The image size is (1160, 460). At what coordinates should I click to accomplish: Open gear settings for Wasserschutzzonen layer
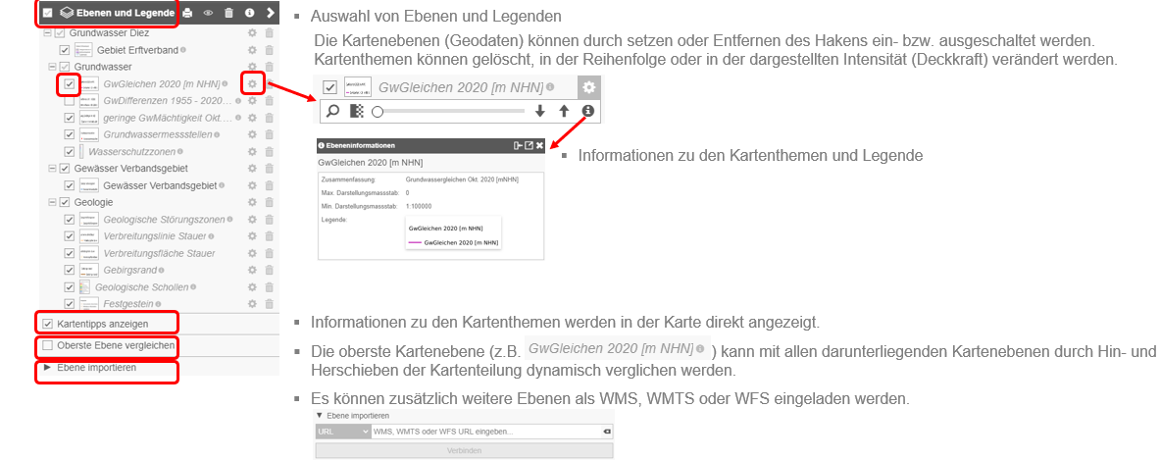tap(252, 152)
